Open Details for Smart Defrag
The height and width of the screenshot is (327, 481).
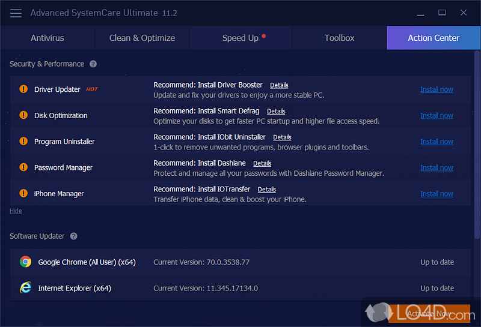276,111
